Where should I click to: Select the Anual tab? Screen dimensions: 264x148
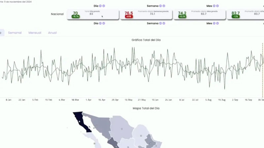point(52,33)
